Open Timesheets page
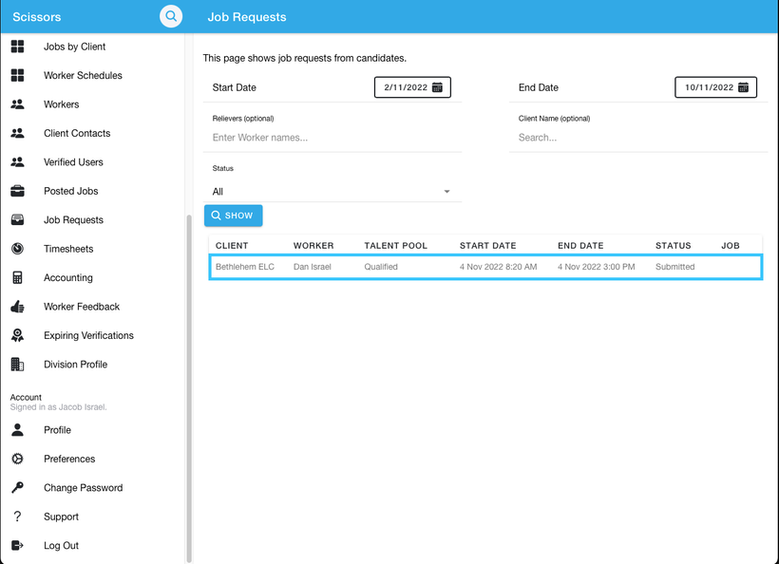 click(68, 248)
